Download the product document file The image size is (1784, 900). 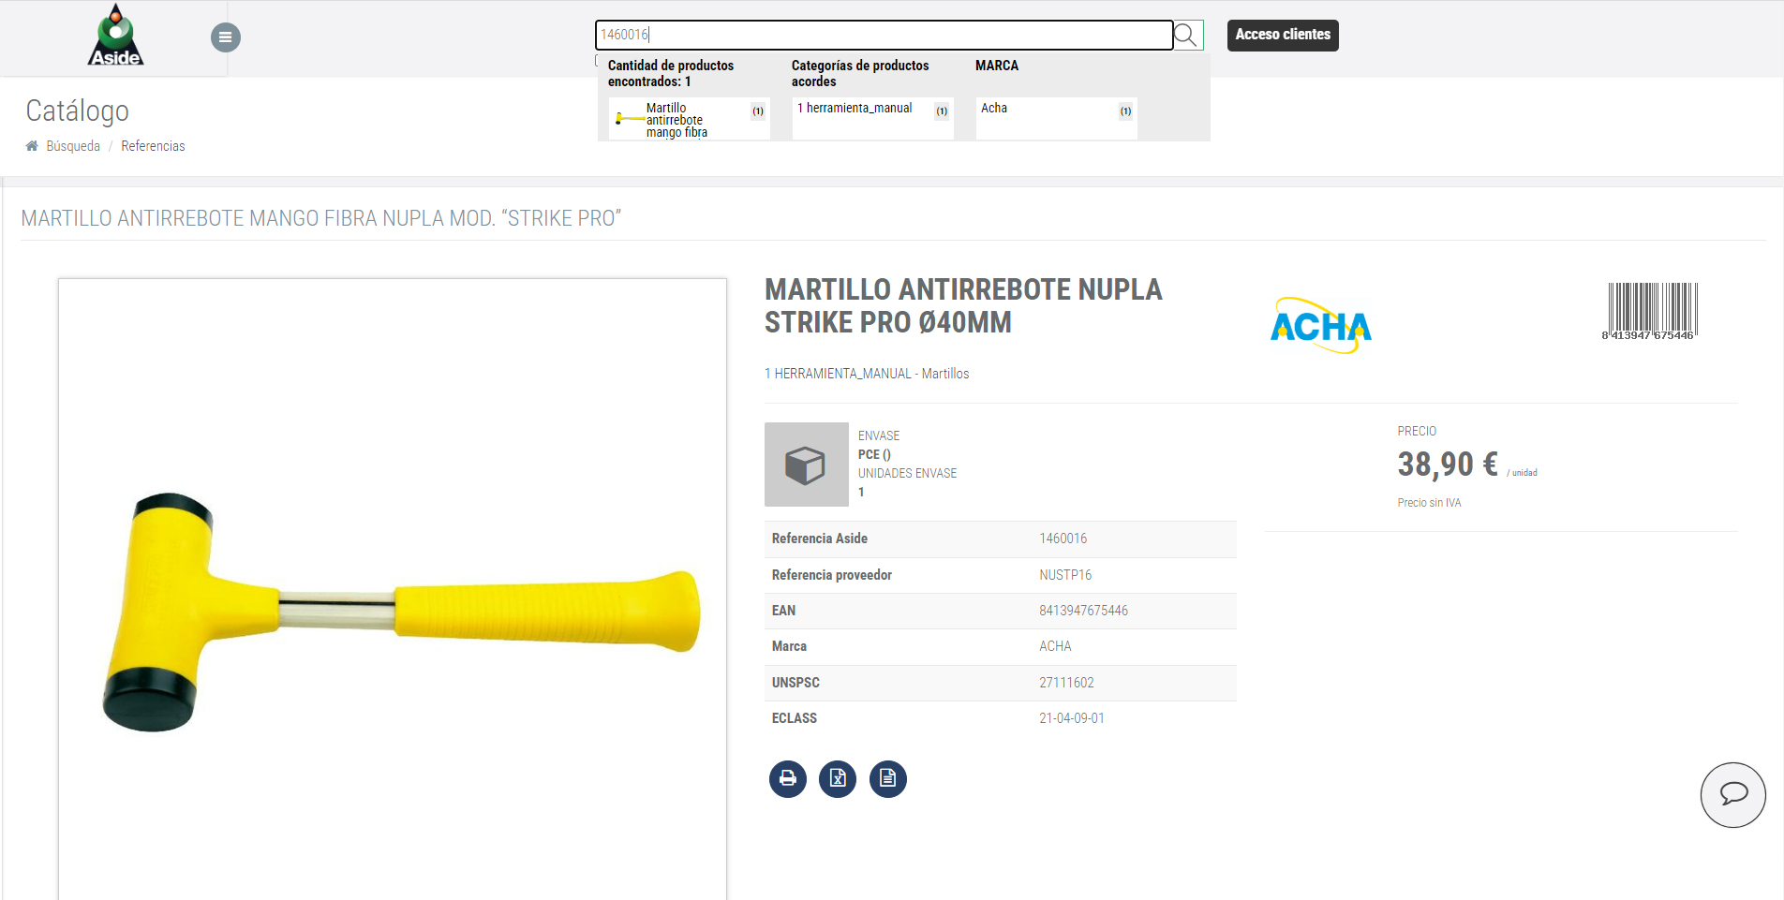click(887, 778)
